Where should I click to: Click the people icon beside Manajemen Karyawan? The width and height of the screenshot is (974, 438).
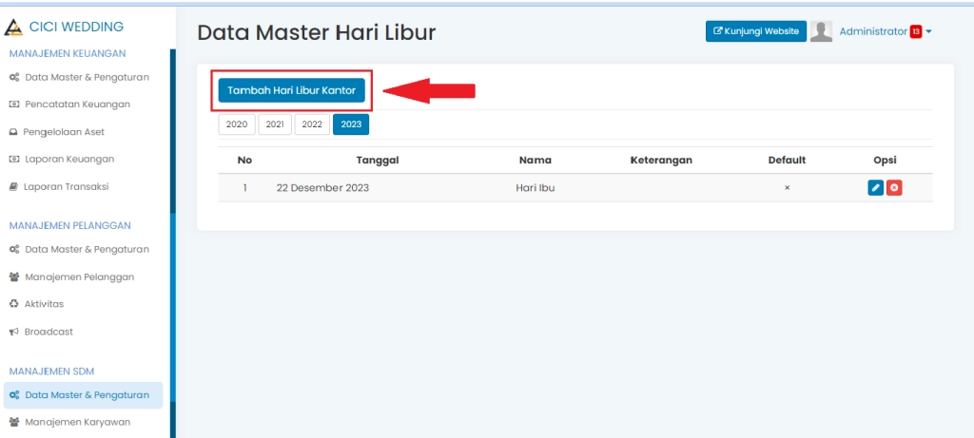(14, 423)
